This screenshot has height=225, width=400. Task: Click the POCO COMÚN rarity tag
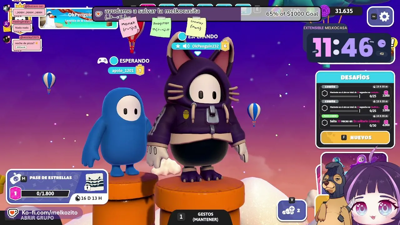pos(330,116)
